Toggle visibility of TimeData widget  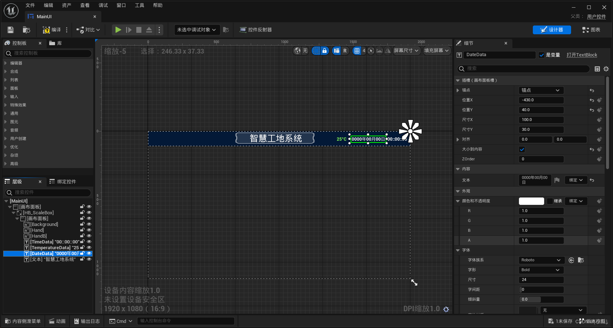click(89, 242)
